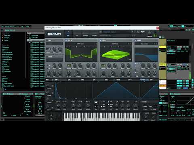Click the Porta knob beside the keyboard
The height and width of the screenshot is (145, 194).
pyautogui.click(x=146, y=117)
